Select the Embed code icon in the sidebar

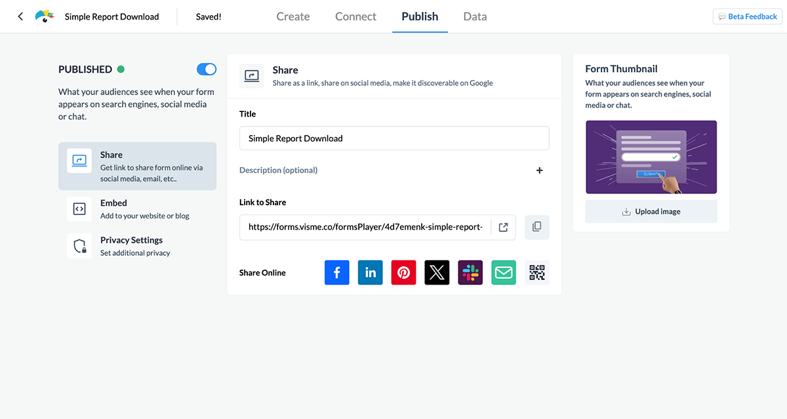point(79,209)
